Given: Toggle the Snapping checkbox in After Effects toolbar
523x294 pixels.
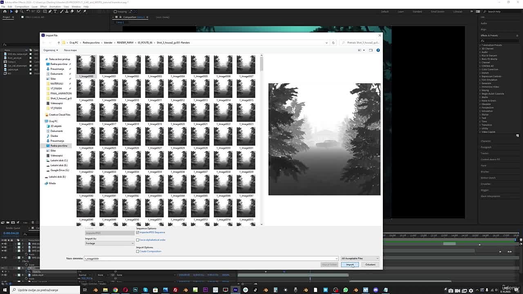Looking at the screenshot, I should [115, 11].
